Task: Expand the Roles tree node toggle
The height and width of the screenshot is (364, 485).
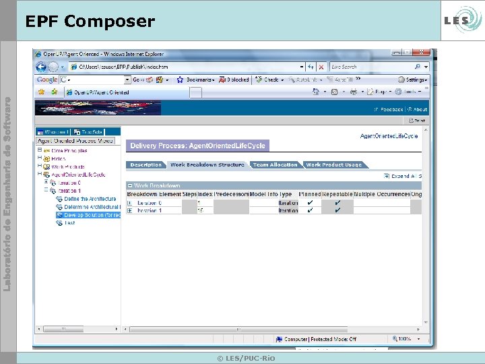Action: tap(40, 158)
